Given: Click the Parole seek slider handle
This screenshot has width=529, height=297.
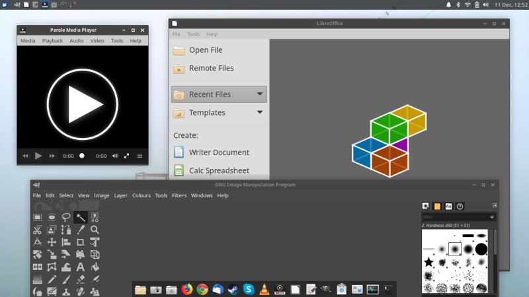Looking at the screenshot, I should 82,156.
